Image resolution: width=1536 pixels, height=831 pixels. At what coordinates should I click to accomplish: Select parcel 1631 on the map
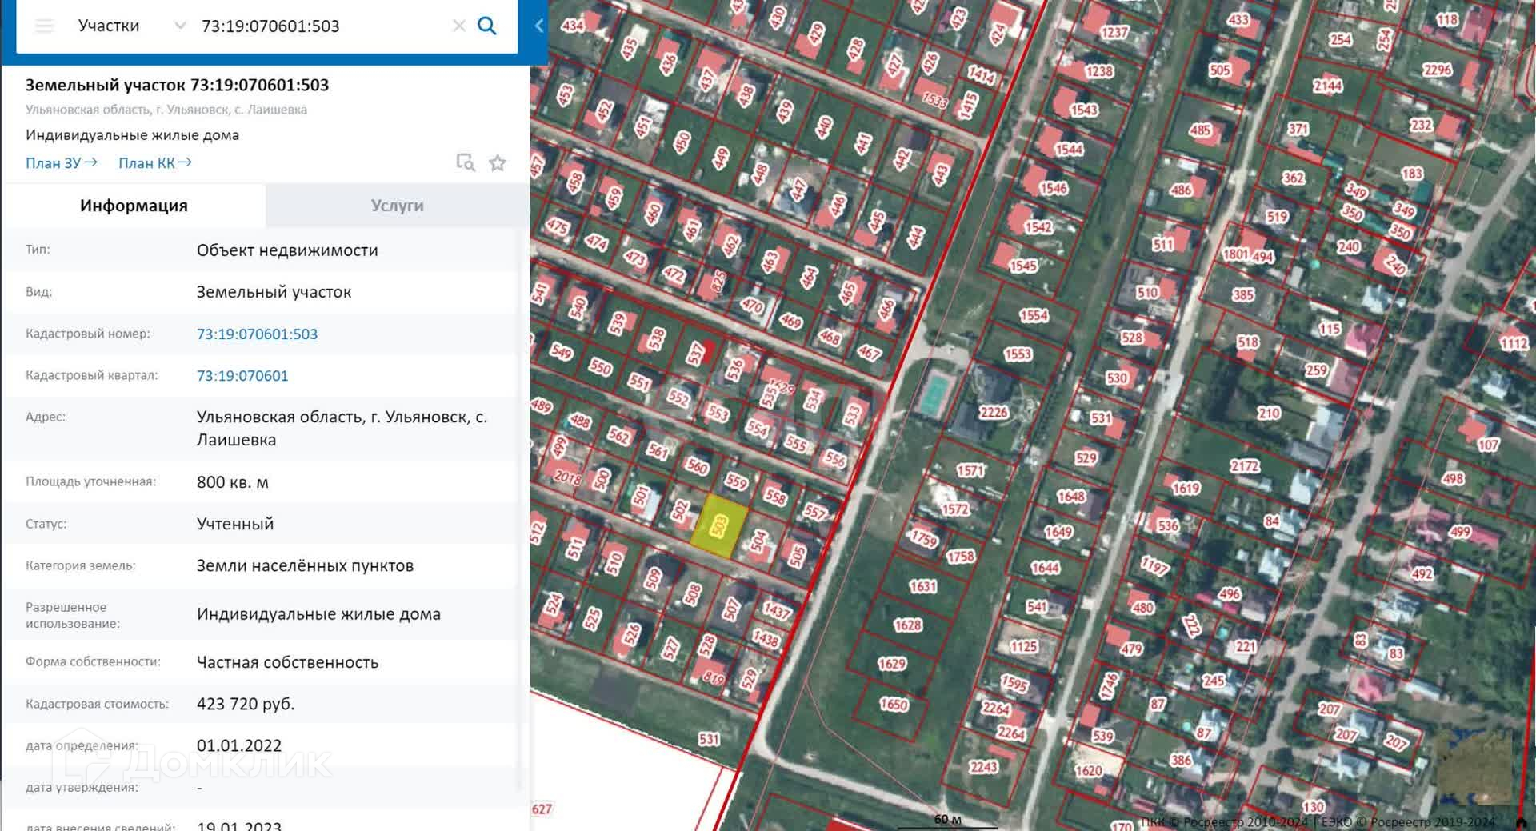[922, 586]
